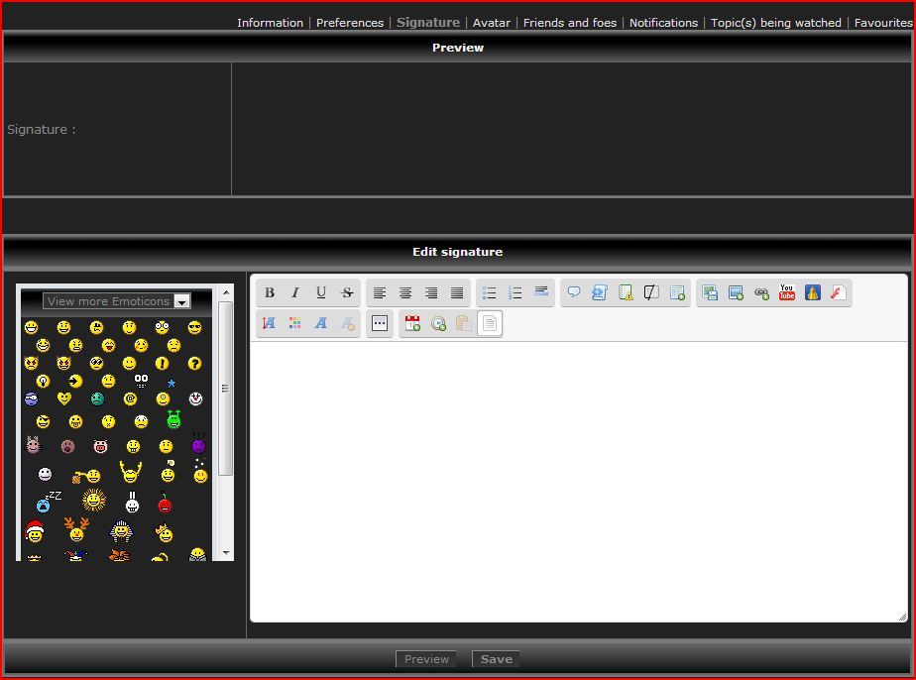Insert a spoiler warning block
916x680 pixels.
626,292
